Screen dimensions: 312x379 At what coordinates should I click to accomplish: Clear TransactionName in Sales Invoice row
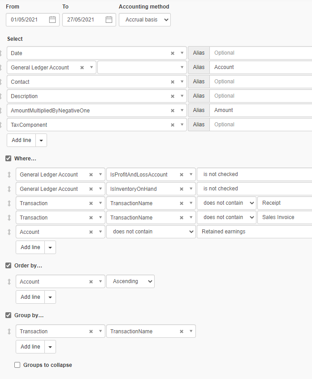(182, 218)
